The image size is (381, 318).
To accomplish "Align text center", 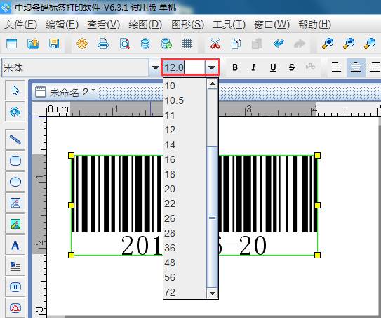I will (356, 67).
